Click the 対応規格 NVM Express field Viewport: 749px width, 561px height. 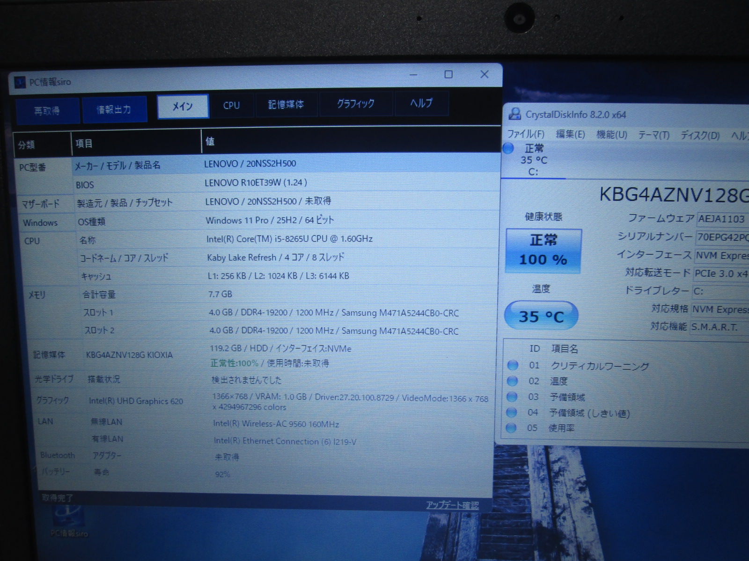[x=720, y=309]
